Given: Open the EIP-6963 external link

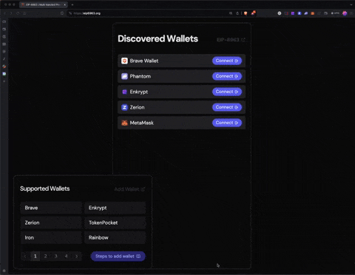Looking at the screenshot, I should tap(231, 40).
